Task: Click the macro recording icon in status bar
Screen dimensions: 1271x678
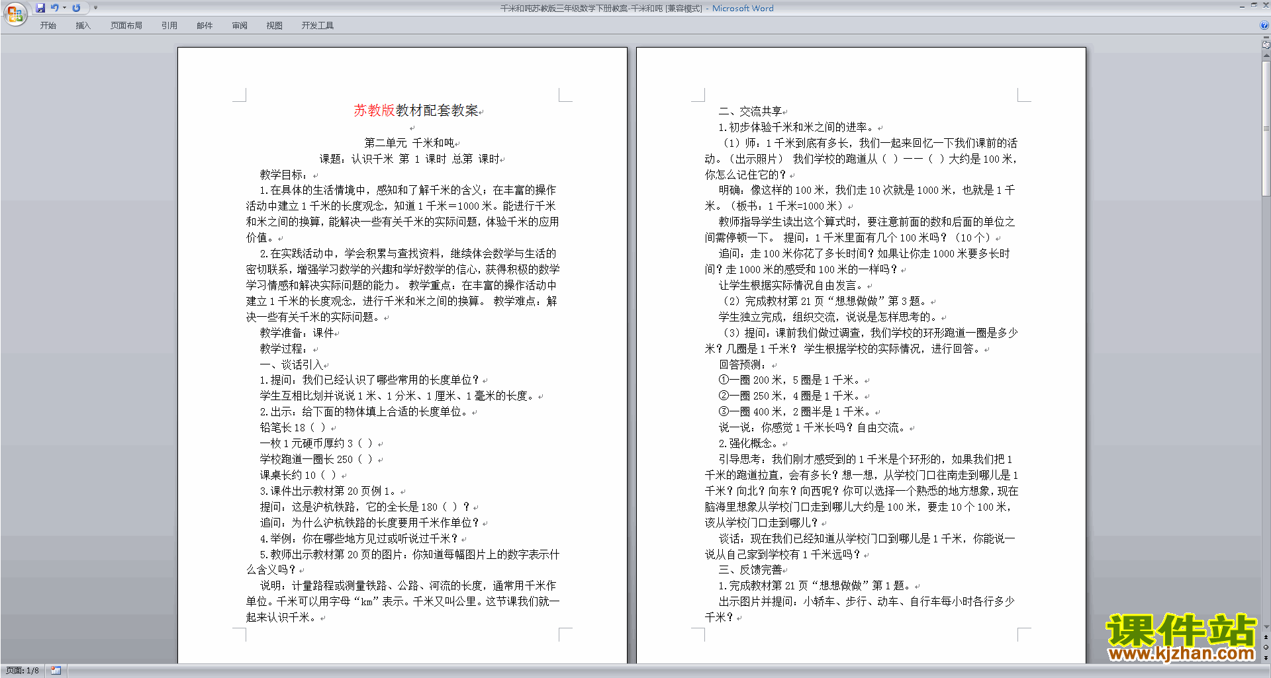Action: pos(56,671)
